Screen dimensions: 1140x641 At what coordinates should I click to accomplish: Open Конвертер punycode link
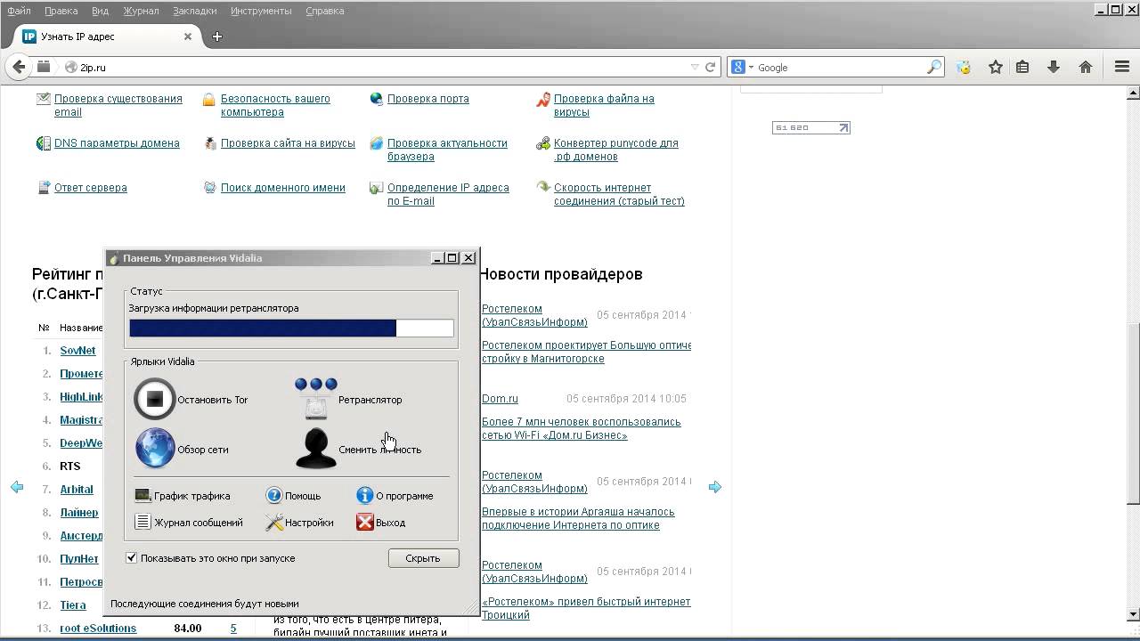[616, 150]
